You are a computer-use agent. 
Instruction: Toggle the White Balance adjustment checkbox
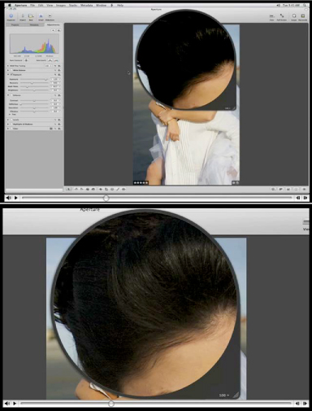[11, 70]
